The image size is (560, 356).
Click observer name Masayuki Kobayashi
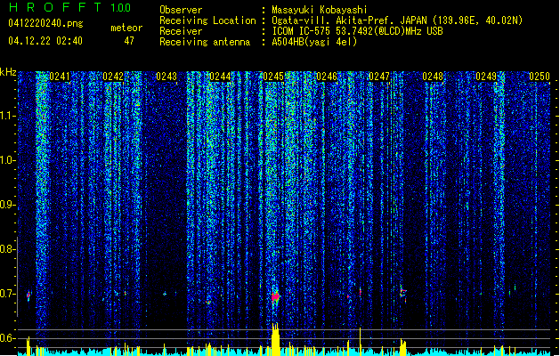[320, 10]
